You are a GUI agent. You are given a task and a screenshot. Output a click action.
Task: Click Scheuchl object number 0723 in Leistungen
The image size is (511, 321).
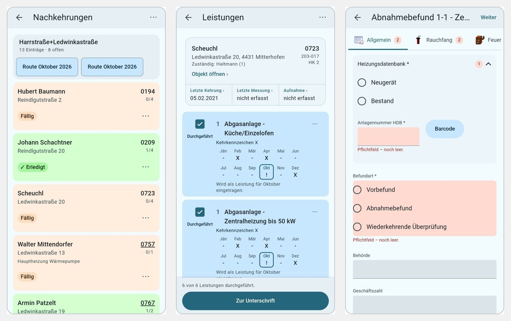[x=312, y=49]
